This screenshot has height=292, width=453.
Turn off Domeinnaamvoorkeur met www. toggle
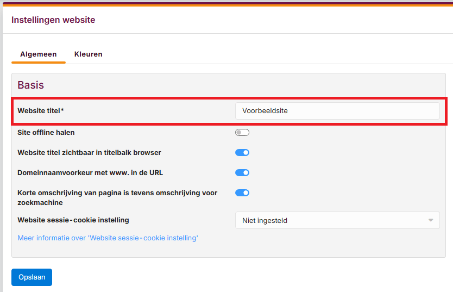(x=242, y=173)
